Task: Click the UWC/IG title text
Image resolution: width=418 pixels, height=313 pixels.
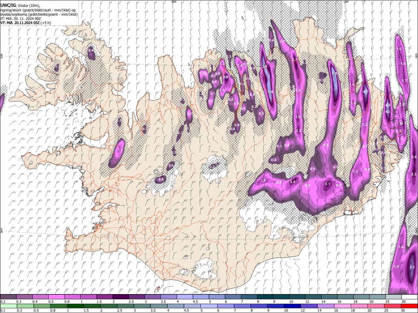Action: 8,5
